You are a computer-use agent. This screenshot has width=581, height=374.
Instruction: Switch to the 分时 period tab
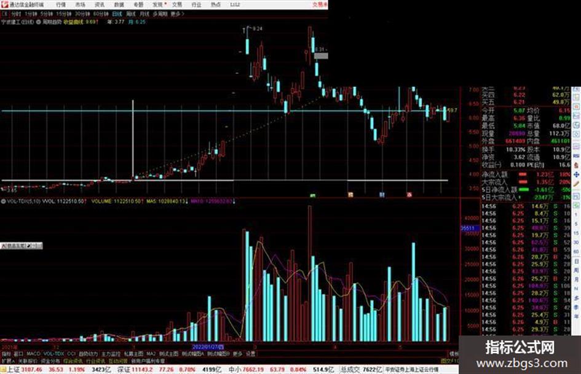click(x=16, y=14)
